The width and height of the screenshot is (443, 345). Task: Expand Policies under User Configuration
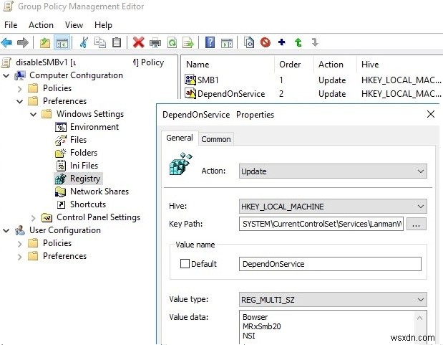(19, 244)
